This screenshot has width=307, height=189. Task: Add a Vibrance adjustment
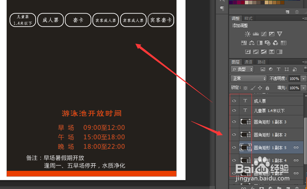[280, 34]
